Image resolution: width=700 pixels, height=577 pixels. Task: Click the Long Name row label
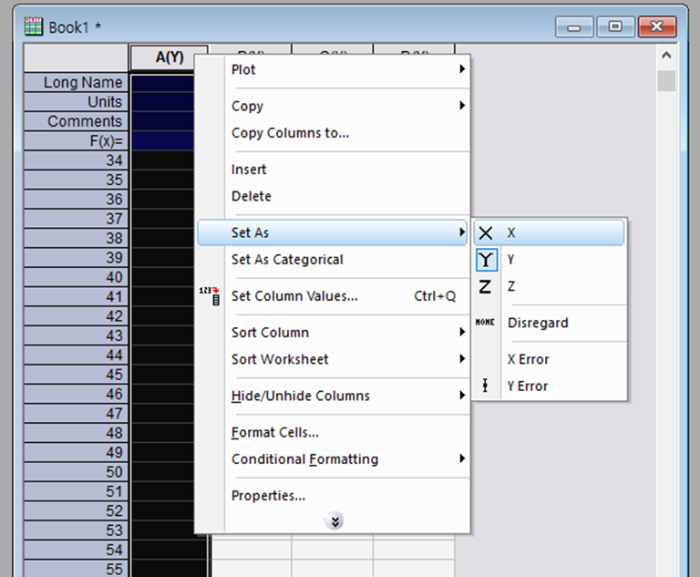click(76, 83)
